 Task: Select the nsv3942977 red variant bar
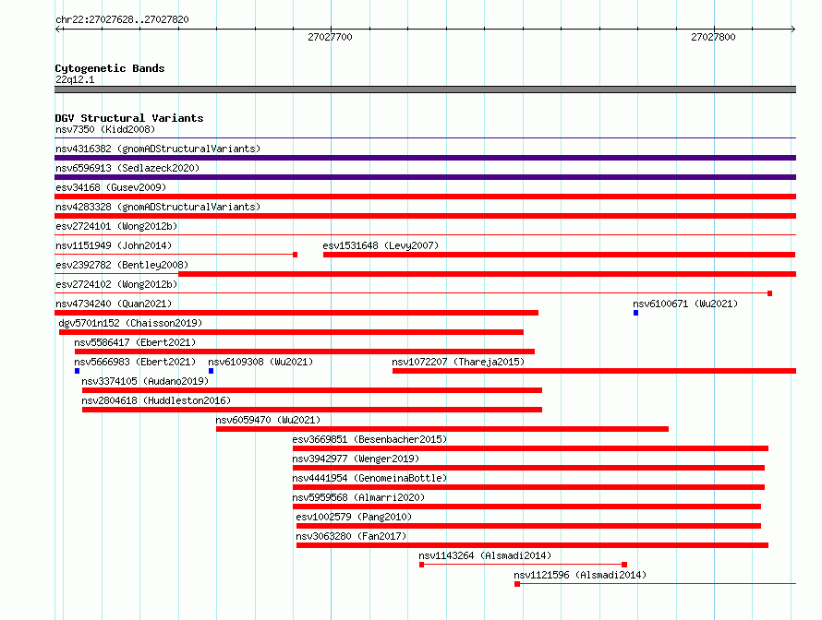coord(528,468)
